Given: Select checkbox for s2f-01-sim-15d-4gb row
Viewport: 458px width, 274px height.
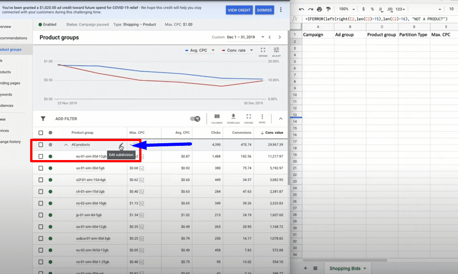Looking at the screenshot, I should coord(41,180).
